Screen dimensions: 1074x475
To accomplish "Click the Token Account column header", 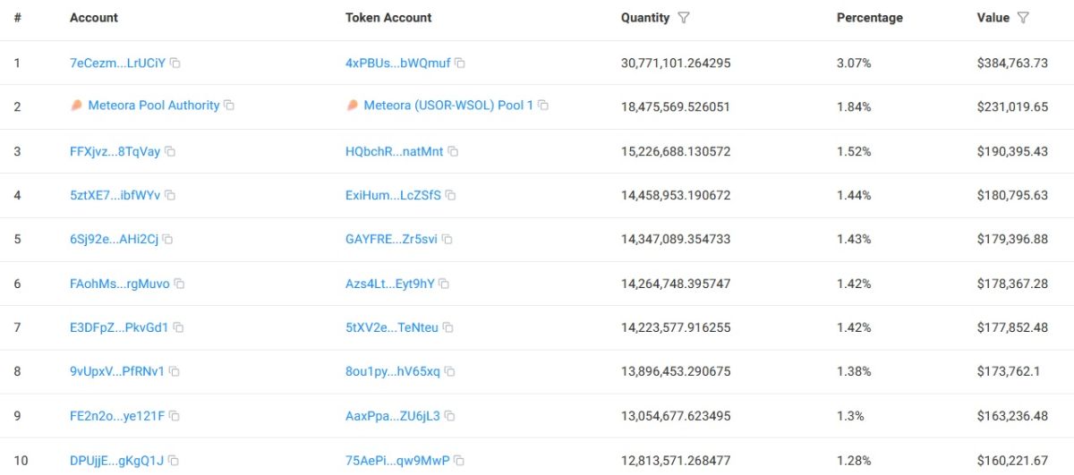I will coord(388,18).
